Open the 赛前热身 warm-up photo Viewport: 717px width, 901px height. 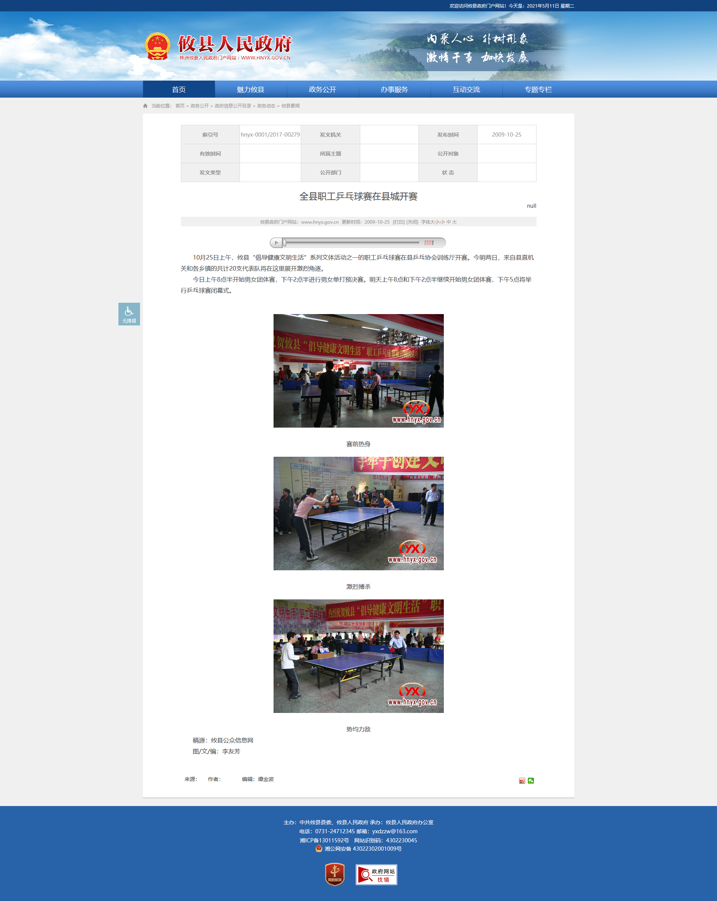(359, 371)
